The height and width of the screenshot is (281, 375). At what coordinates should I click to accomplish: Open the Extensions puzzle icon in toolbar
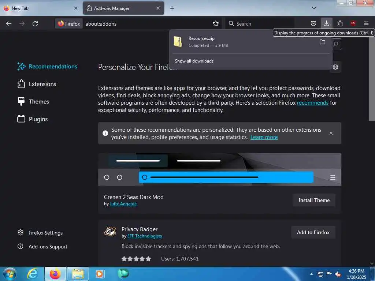point(340,23)
